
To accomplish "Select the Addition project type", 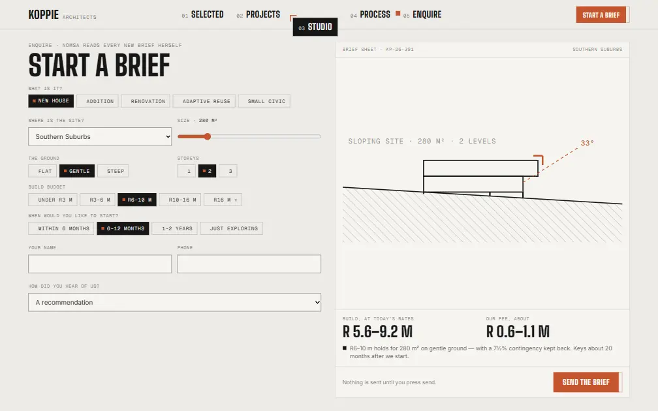I will pos(97,101).
